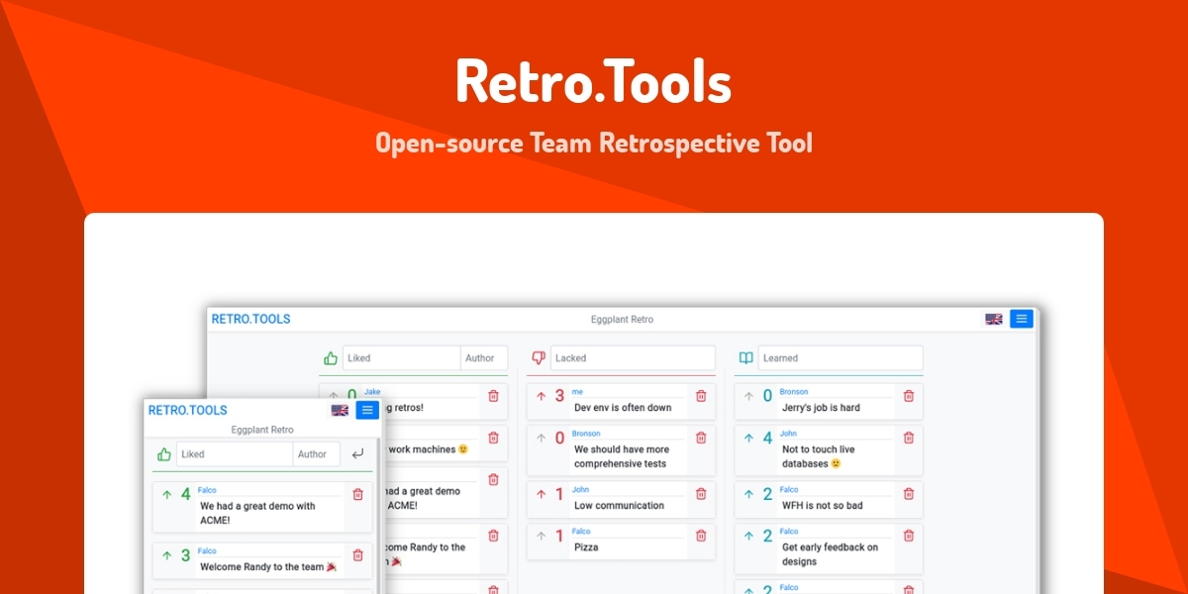Click 'Not to touch live databases' text
This screenshot has height=594, width=1188.
coord(819,456)
